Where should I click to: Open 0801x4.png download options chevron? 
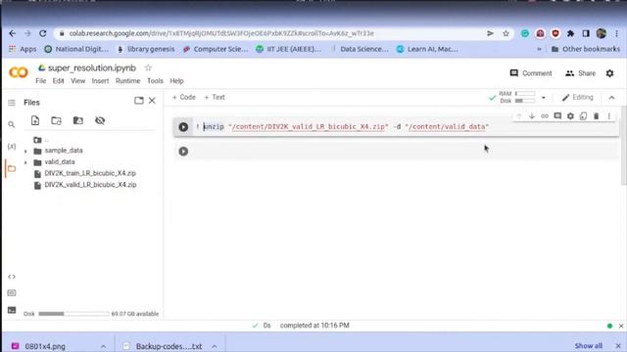[103, 346]
